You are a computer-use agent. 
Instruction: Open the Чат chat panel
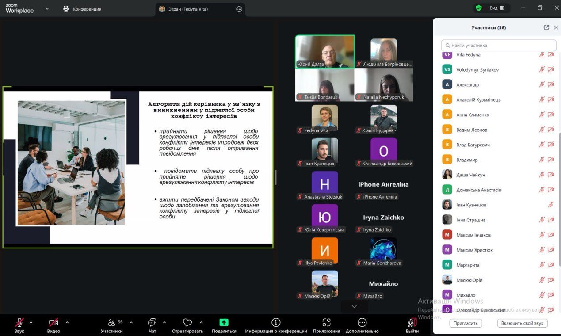(x=152, y=323)
